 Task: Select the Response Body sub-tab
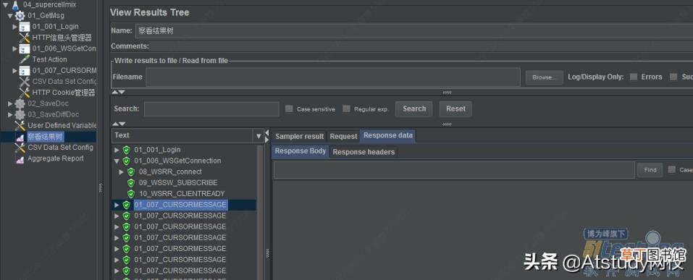pyautogui.click(x=300, y=151)
